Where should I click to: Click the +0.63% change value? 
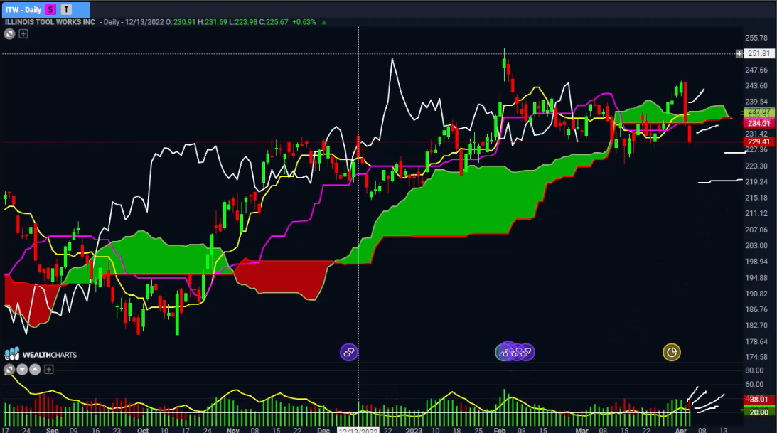pos(304,22)
